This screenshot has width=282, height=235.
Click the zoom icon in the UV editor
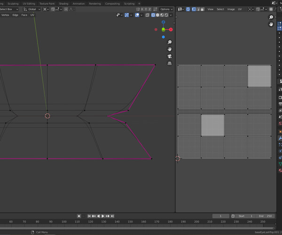tap(271, 17)
